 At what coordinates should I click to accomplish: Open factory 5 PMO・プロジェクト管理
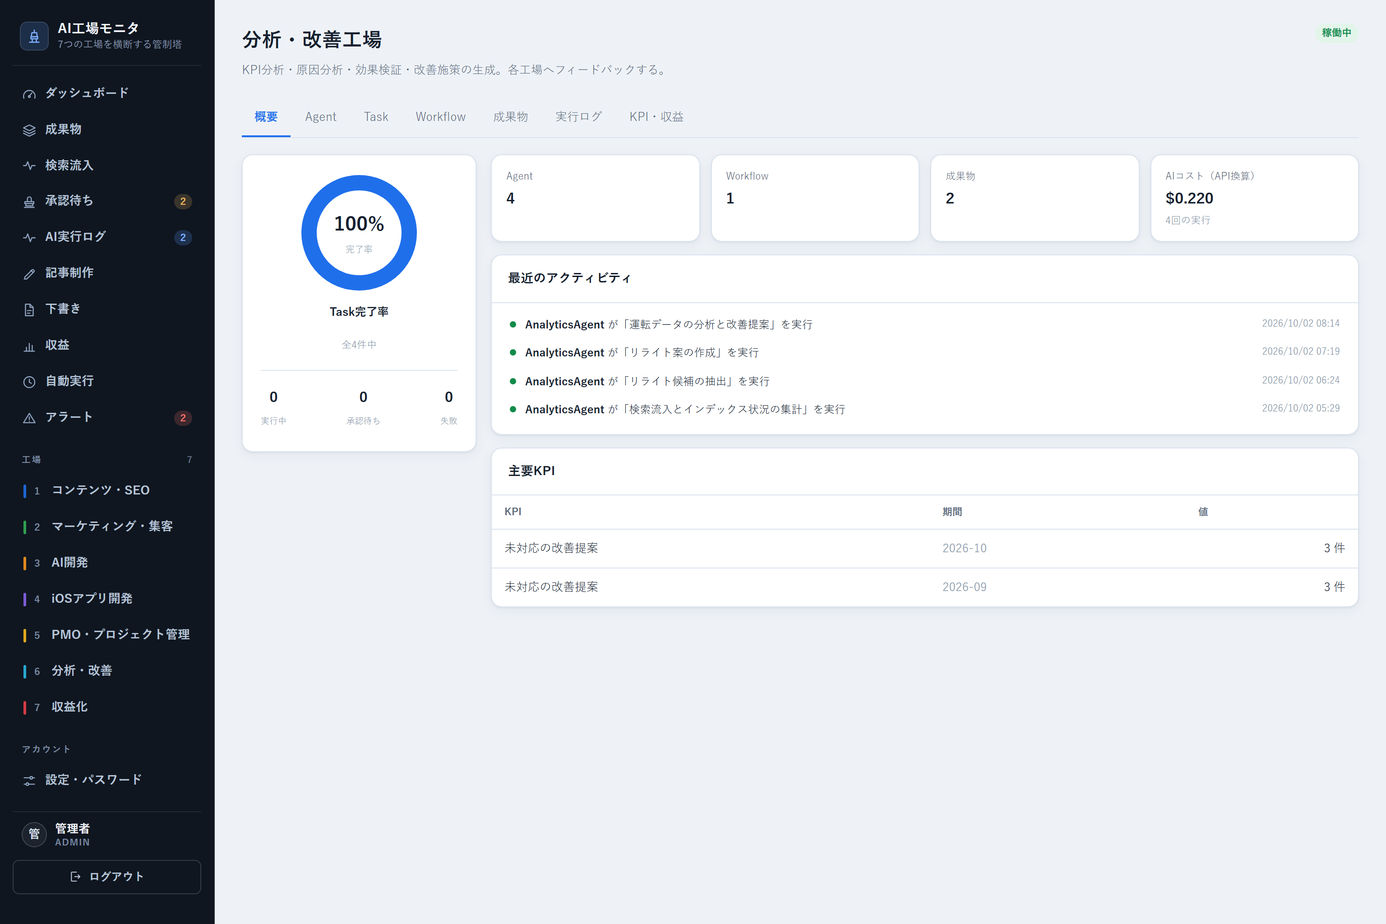pyautogui.click(x=106, y=635)
